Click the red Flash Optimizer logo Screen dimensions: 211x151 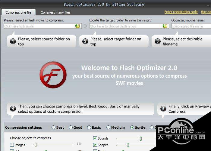click(x=53, y=75)
